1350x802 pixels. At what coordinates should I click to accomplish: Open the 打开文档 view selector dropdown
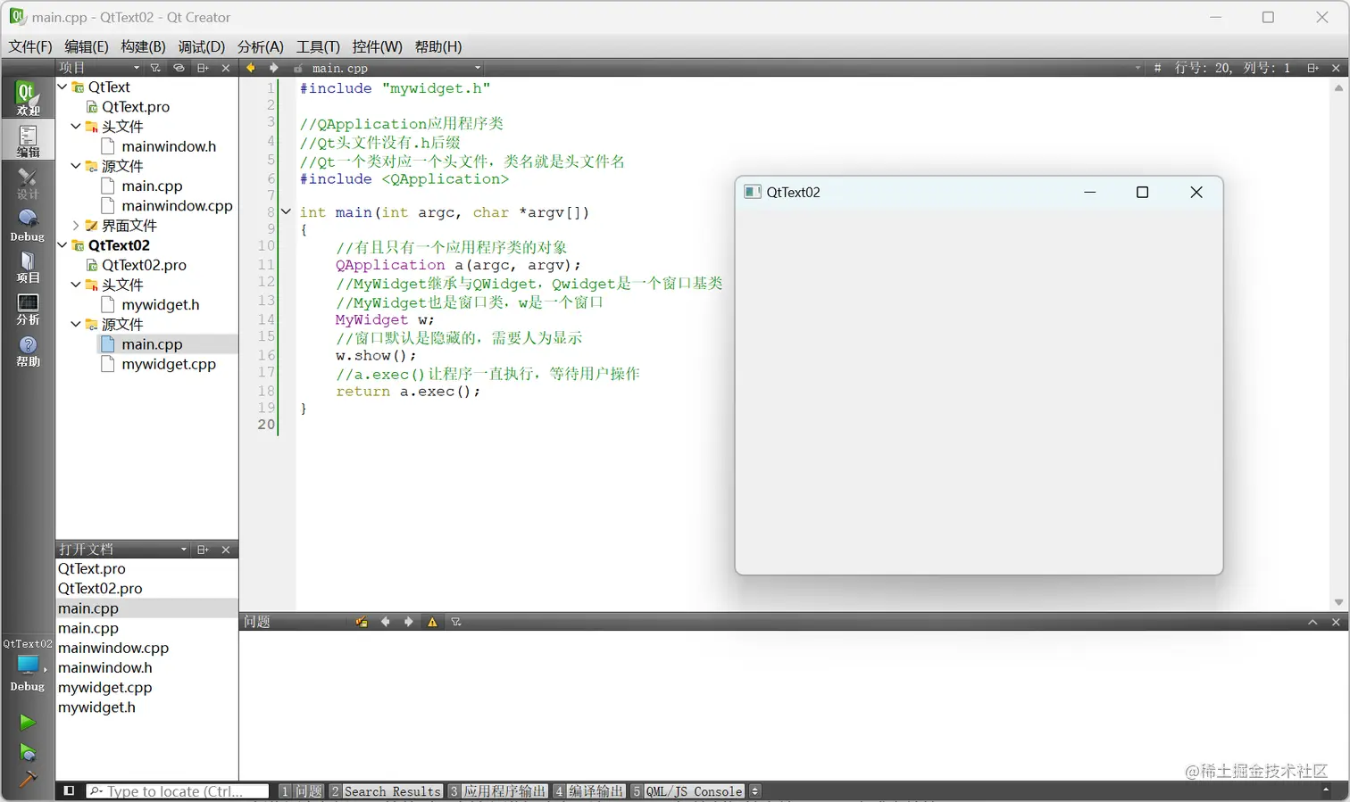123,550
